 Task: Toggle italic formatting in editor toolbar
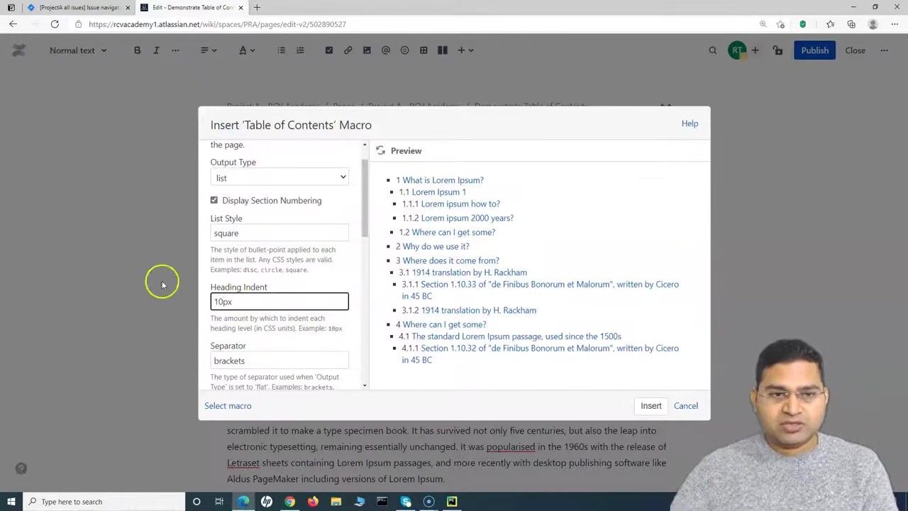click(156, 50)
